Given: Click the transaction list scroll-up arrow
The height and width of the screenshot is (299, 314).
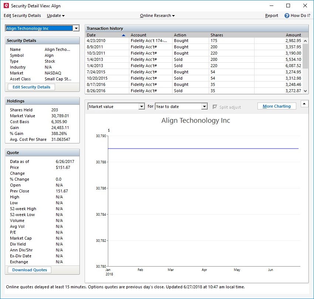Looking at the screenshot, I should 305,41.
